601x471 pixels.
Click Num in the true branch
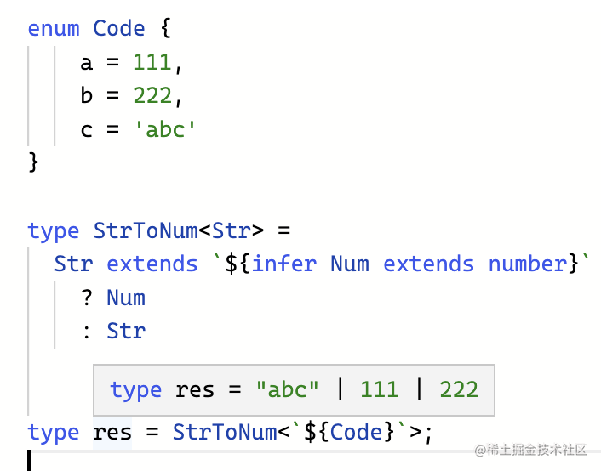click(125, 298)
